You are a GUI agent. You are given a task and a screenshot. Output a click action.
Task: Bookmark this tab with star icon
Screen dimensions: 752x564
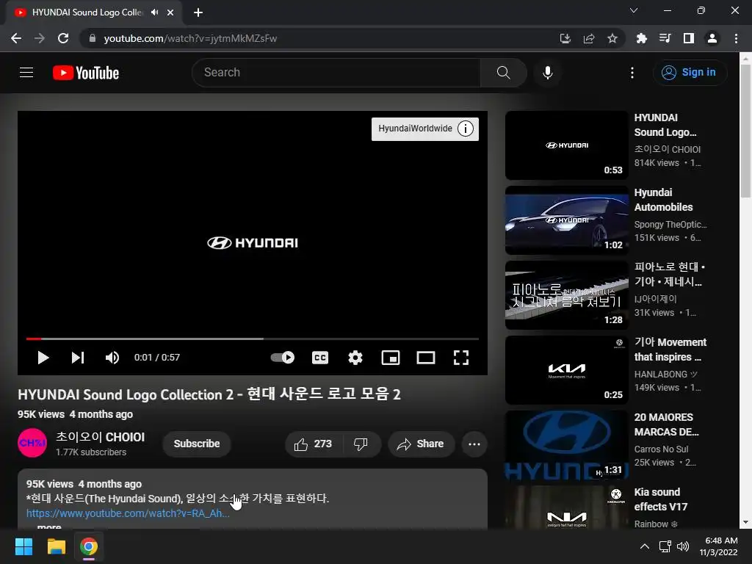pyautogui.click(x=612, y=38)
